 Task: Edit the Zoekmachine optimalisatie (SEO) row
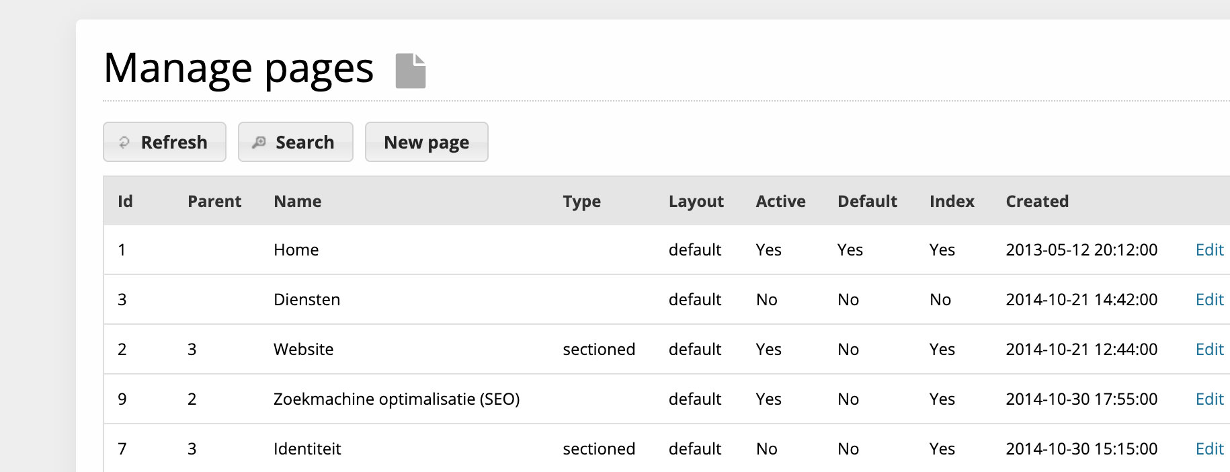click(1209, 399)
